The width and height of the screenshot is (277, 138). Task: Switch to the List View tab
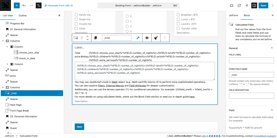tap(8, 16)
